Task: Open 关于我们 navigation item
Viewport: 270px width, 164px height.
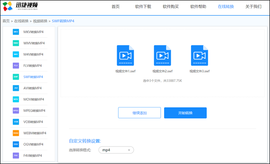Action: (253, 7)
